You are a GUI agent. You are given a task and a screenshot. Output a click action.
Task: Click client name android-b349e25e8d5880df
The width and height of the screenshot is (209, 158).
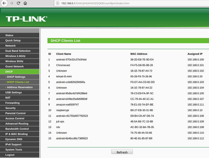point(72,99)
